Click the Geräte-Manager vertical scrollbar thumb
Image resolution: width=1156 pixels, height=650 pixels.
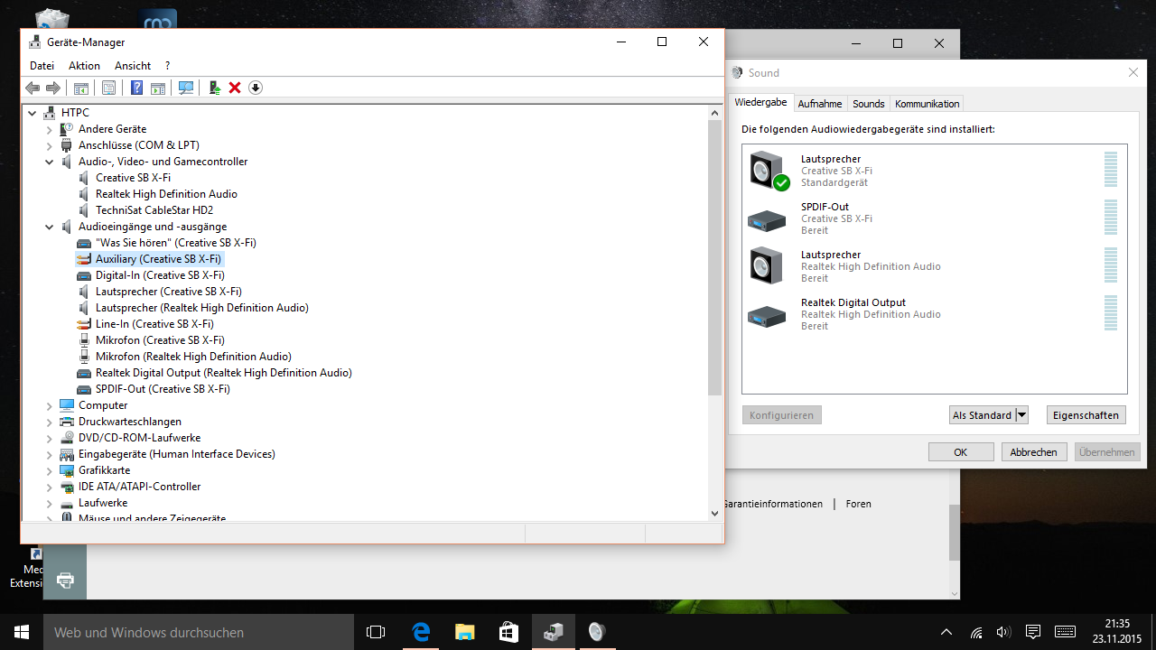715,257
